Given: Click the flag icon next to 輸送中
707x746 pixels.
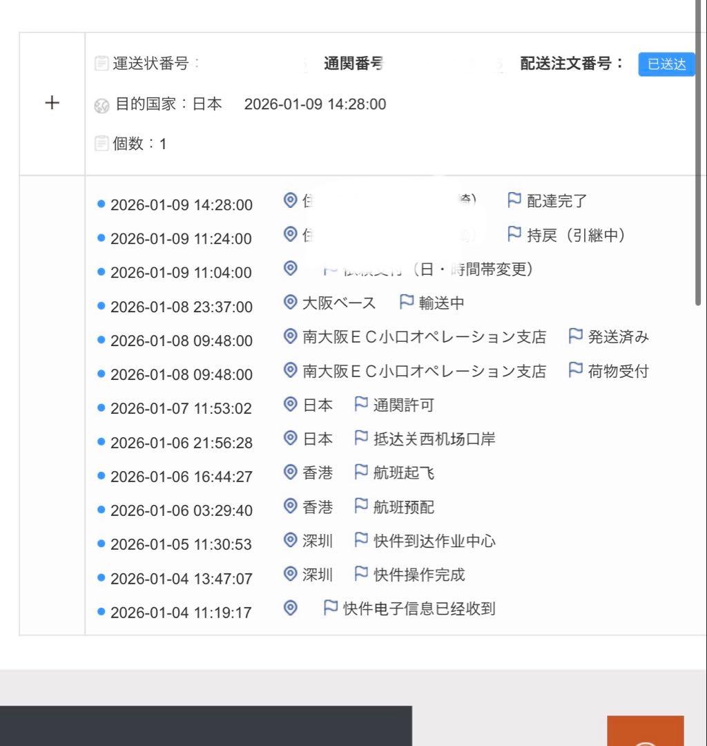Looking at the screenshot, I should (x=407, y=302).
